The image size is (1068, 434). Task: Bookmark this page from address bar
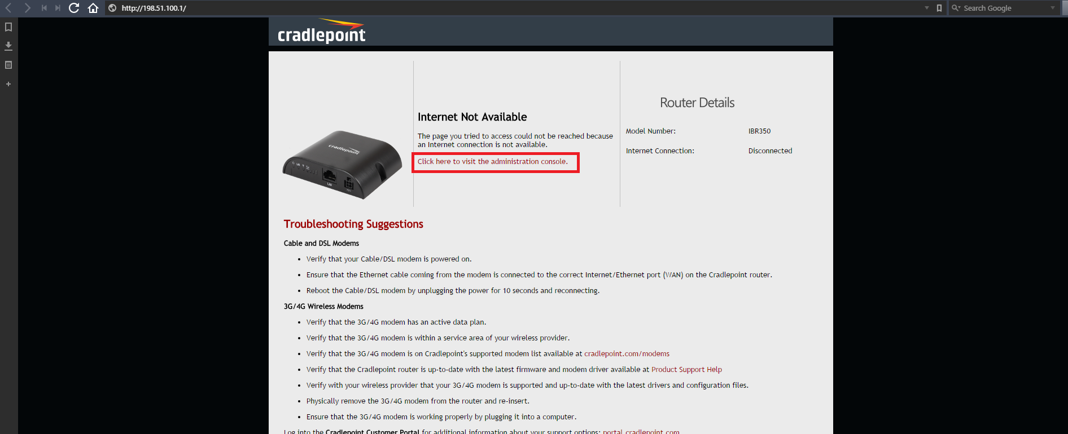(x=939, y=8)
